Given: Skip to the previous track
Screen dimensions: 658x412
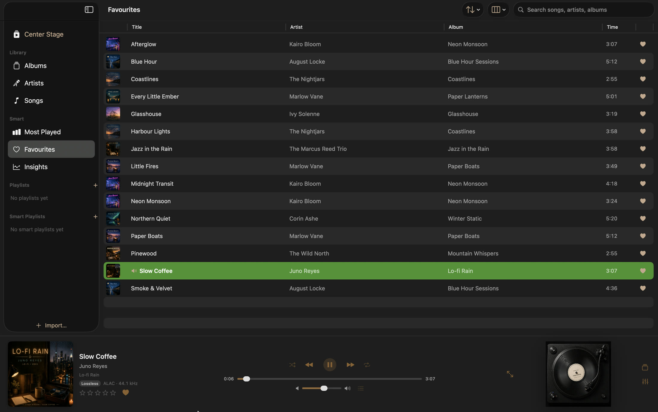Looking at the screenshot, I should coord(309,365).
